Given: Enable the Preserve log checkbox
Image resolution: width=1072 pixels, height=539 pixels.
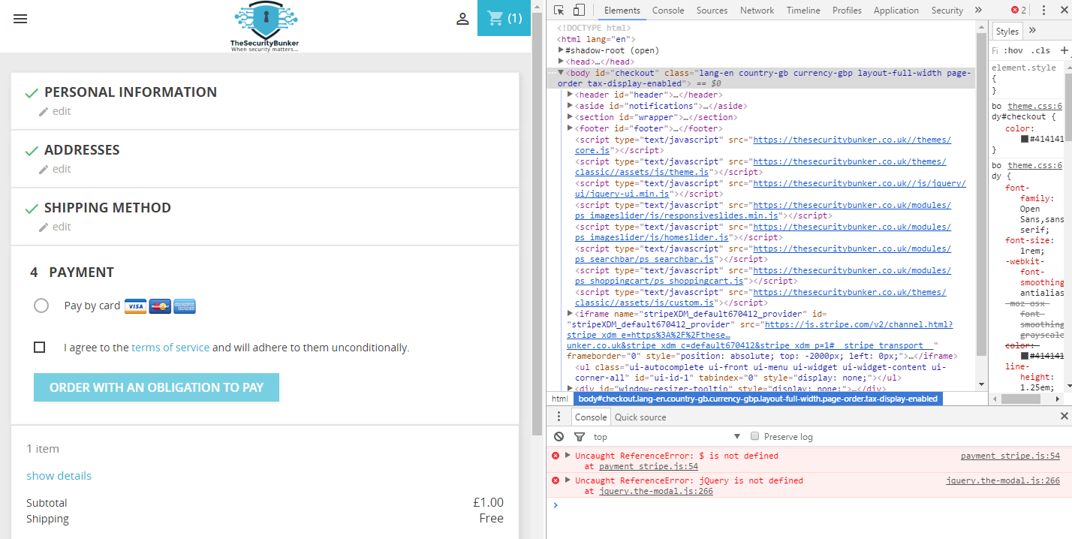Looking at the screenshot, I should point(756,436).
